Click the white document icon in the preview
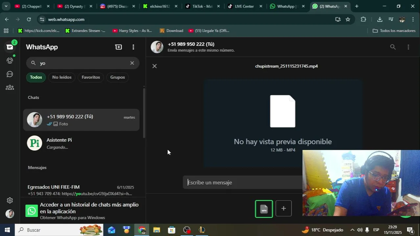Viewport: 420px width, 236px height. click(x=283, y=111)
